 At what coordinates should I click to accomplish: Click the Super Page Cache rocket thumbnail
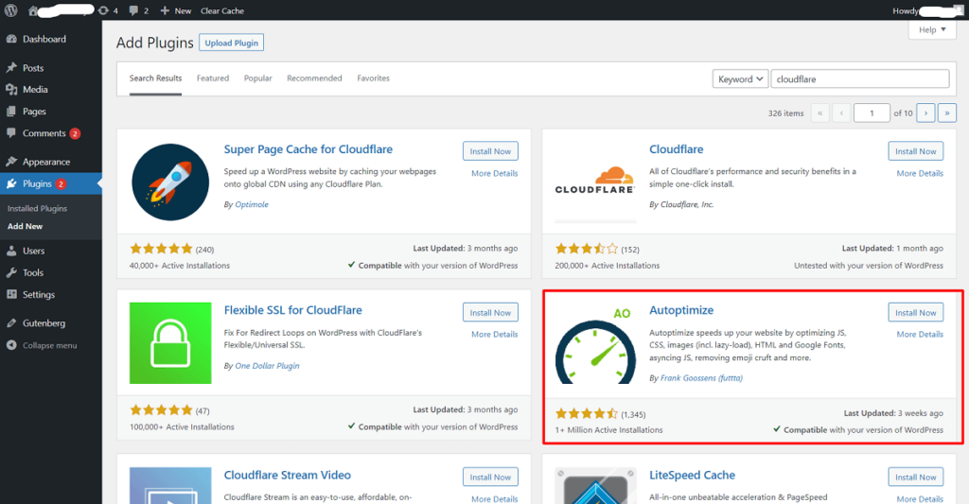(170, 182)
